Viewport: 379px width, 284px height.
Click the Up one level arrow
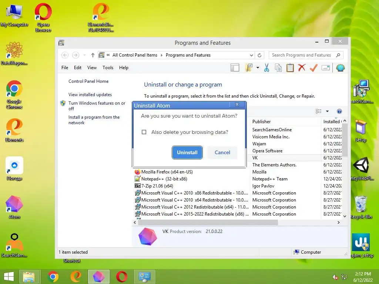click(93, 55)
